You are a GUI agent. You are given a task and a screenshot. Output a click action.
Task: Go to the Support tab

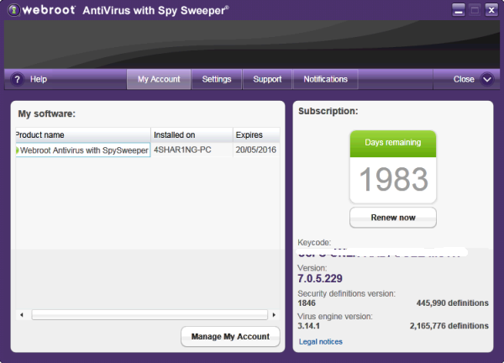click(x=267, y=79)
